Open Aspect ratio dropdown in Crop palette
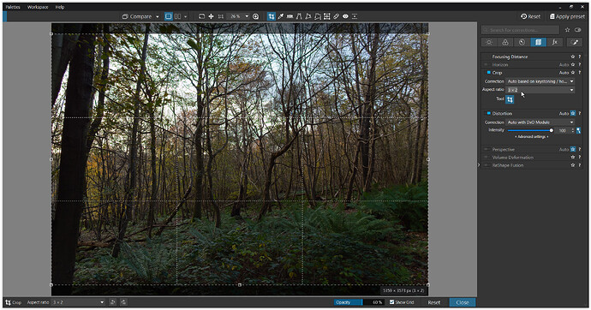This screenshot has height=310, width=591. pyautogui.click(x=540, y=90)
